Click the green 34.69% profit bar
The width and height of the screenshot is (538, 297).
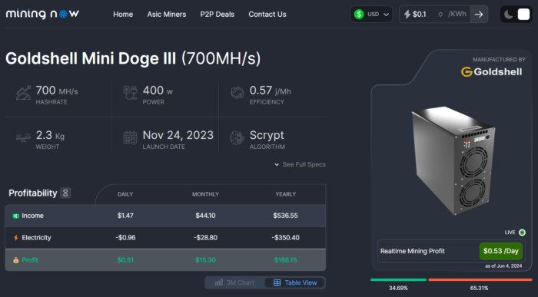398,280
